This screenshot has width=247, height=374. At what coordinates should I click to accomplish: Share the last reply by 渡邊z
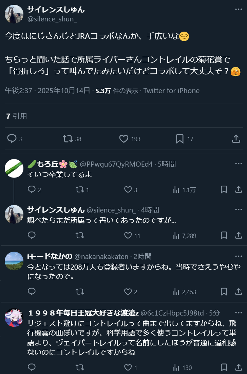(239, 367)
